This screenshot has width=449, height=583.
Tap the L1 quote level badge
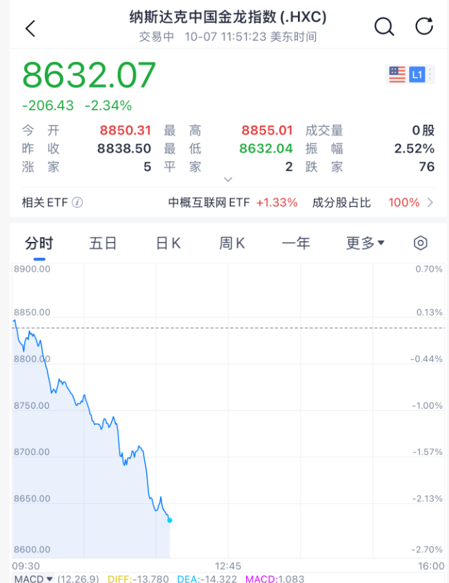pos(416,74)
